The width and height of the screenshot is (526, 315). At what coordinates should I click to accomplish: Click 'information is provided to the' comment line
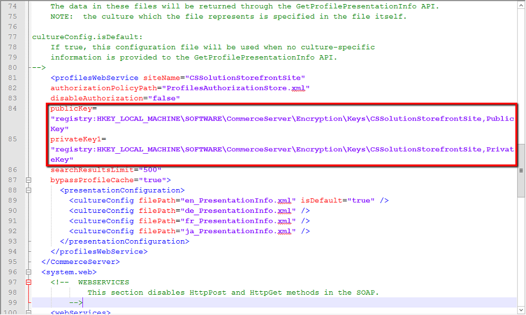(194, 57)
